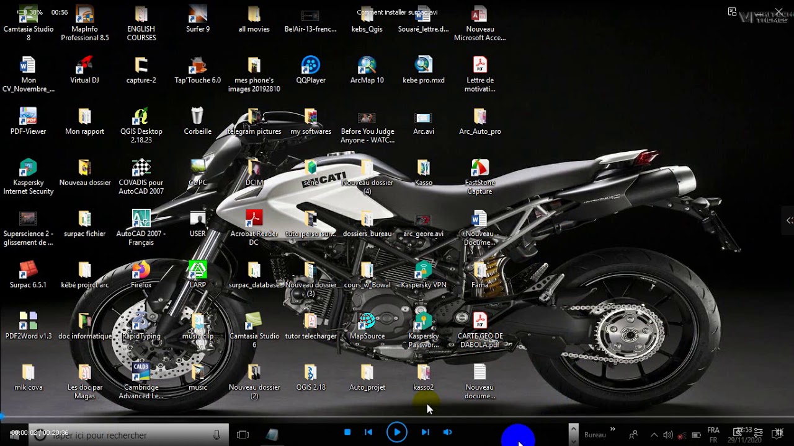The height and width of the screenshot is (446, 794).
Task: Select the ENGLISH COURSES folder
Action: [x=141, y=24]
